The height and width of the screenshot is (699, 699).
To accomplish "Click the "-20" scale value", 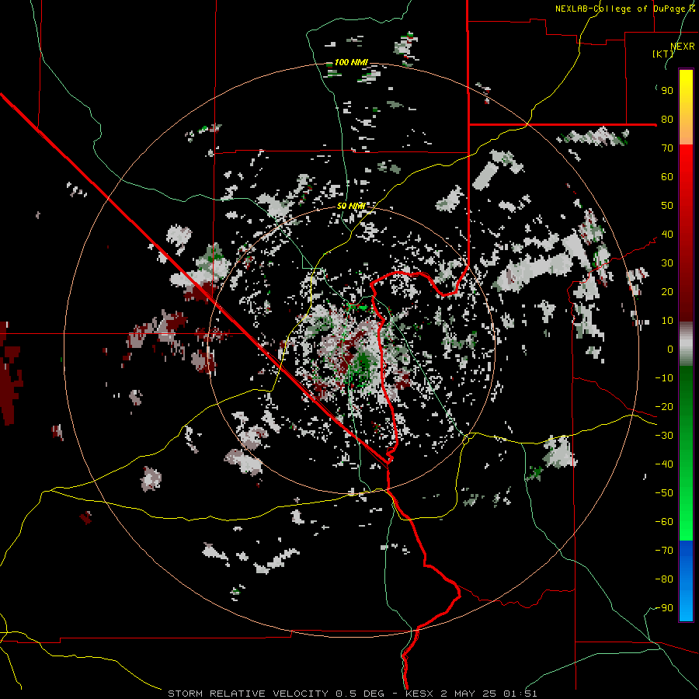I will [664, 407].
